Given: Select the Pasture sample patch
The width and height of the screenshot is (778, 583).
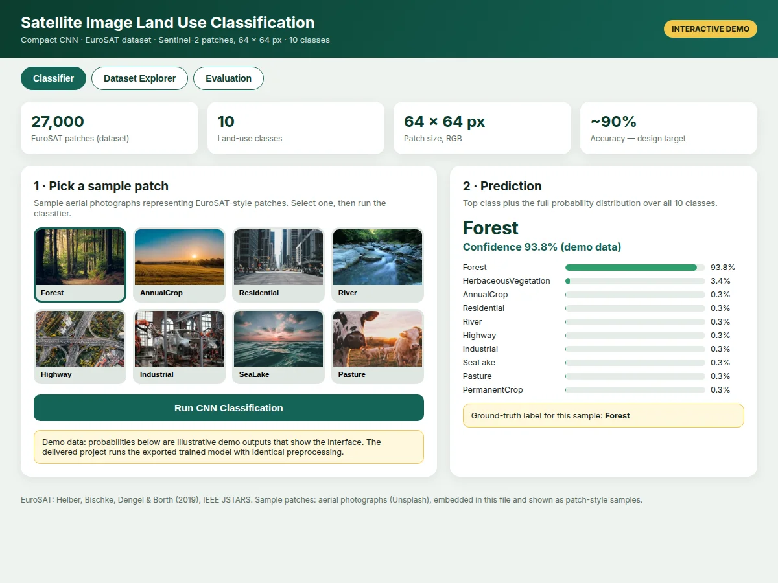Looking at the screenshot, I should (x=377, y=347).
